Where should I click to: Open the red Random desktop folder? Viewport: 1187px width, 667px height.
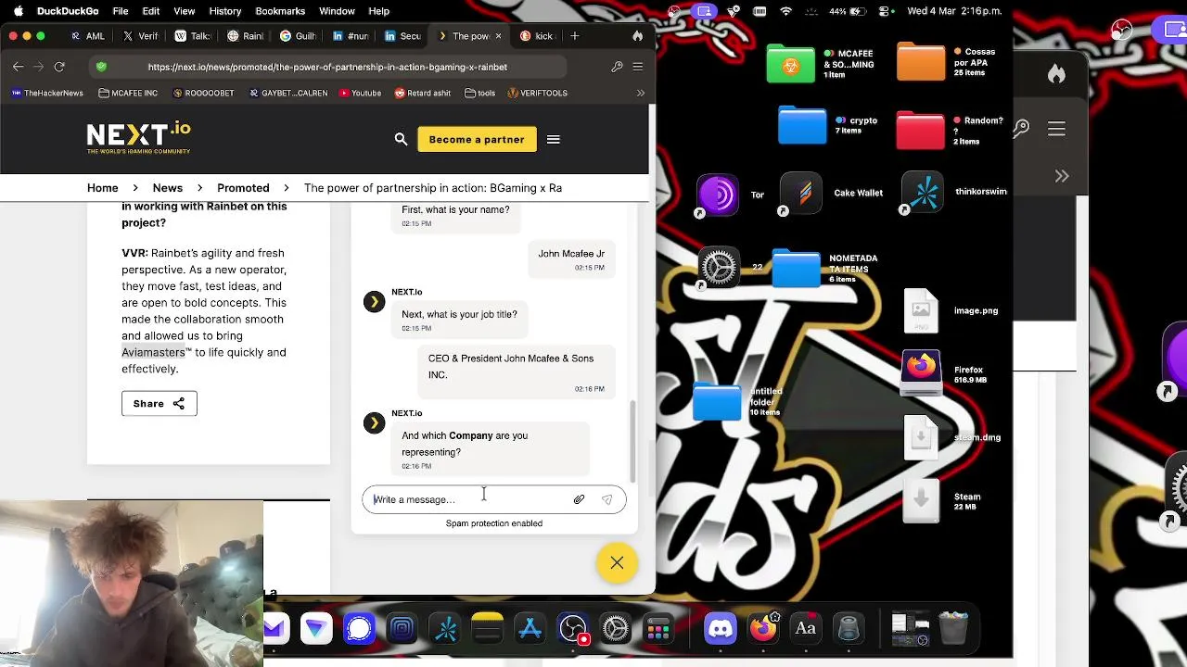(x=920, y=129)
